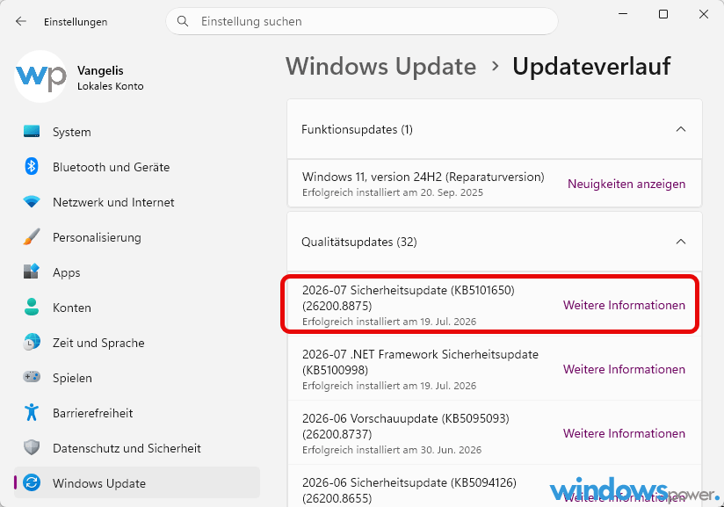Minimize the Einstellungen window
This screenshot has width=724, height=507.
tap(623, 14)
